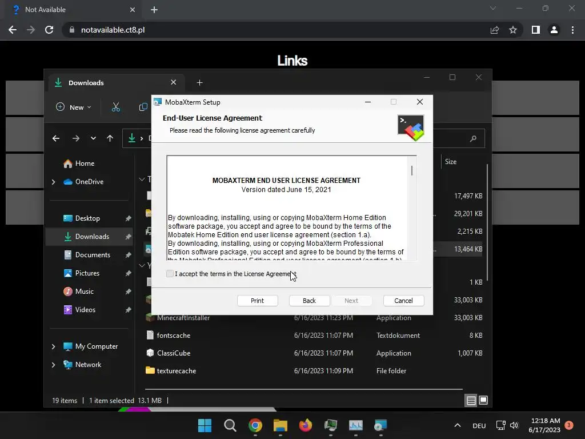Reload the page in Chrome
This screenshot has width=585, height=439.
(x=49, y=30)
